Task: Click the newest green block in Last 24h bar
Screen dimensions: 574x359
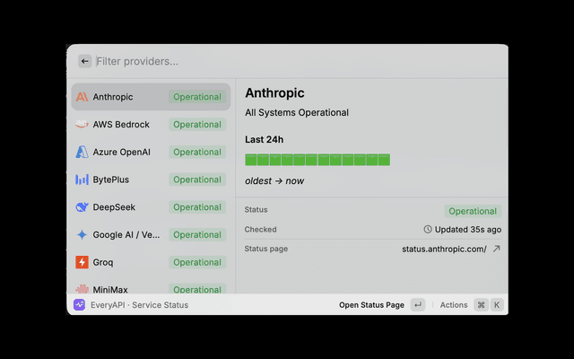Action: [x=384, y=160]
